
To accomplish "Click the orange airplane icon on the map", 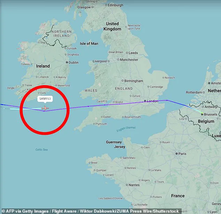I will [x=45, y=108].
